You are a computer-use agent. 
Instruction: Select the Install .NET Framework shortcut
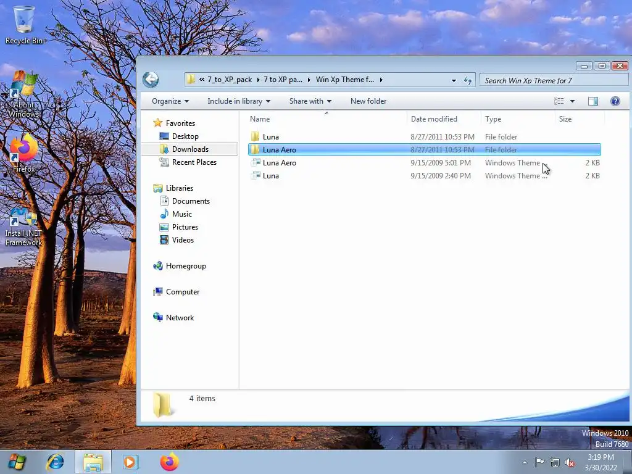pyautogui.click(x=24, y=227)
